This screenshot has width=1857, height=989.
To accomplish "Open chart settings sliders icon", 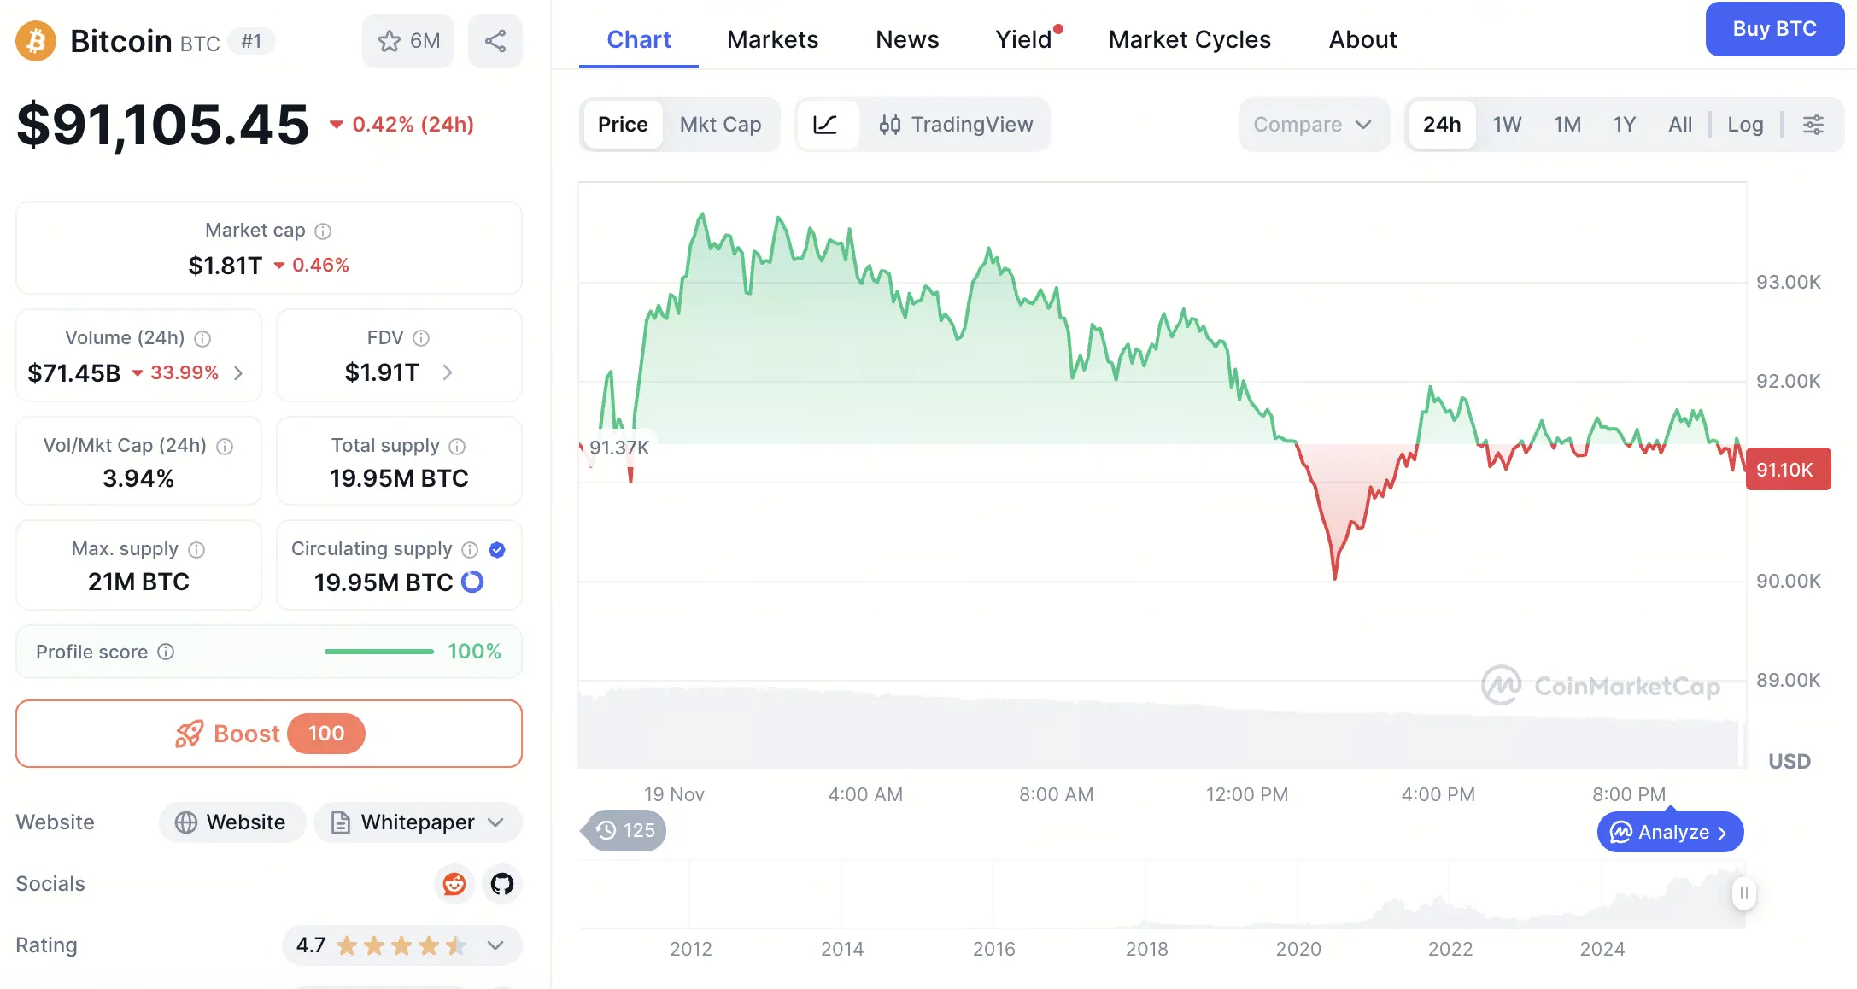I will tap(1813, 125).
